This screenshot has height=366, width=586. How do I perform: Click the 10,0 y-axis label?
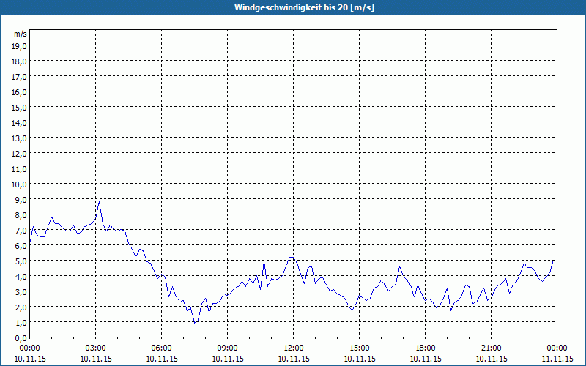(x=20, y=184)
